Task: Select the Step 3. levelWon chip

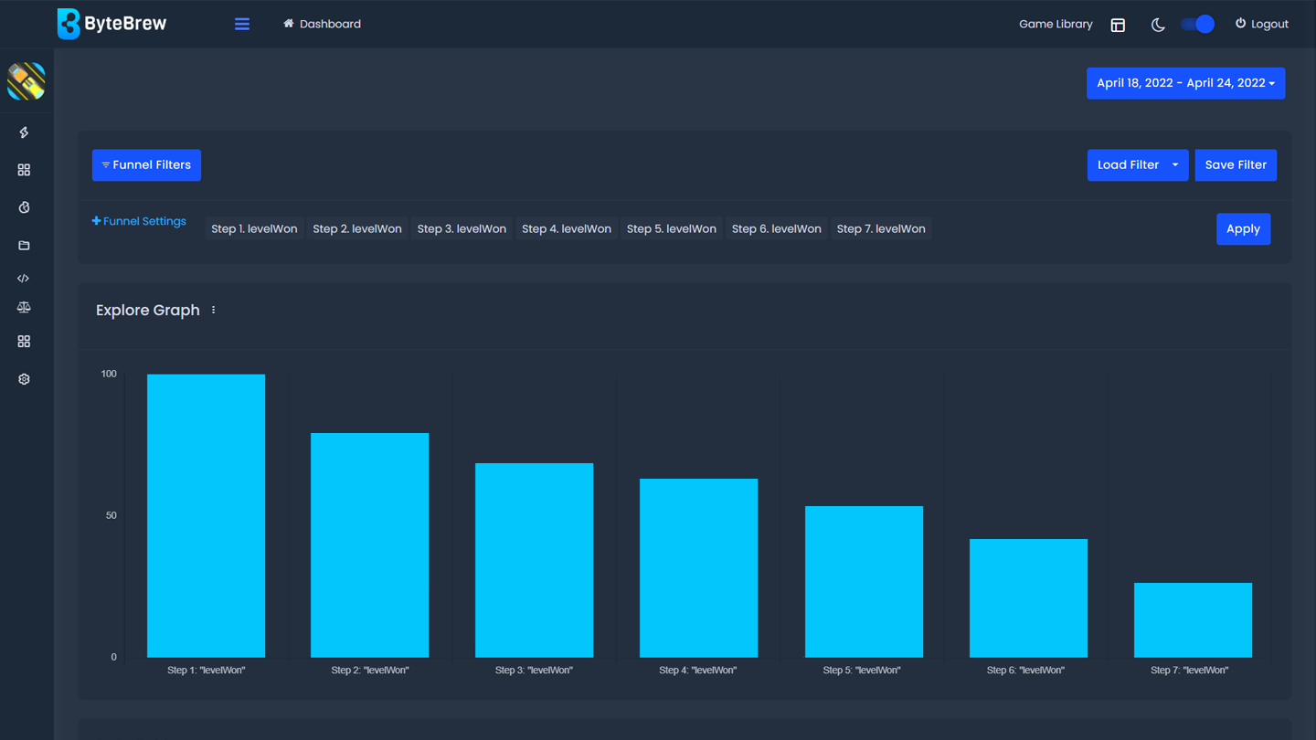Action: pyautogui.click(x=462, y=228)
